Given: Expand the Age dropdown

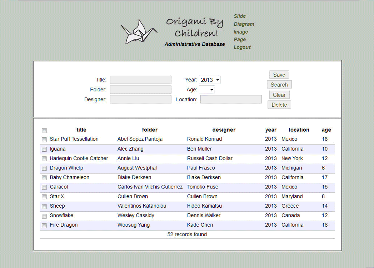Looking at the screenshot, I should (207, 90).
